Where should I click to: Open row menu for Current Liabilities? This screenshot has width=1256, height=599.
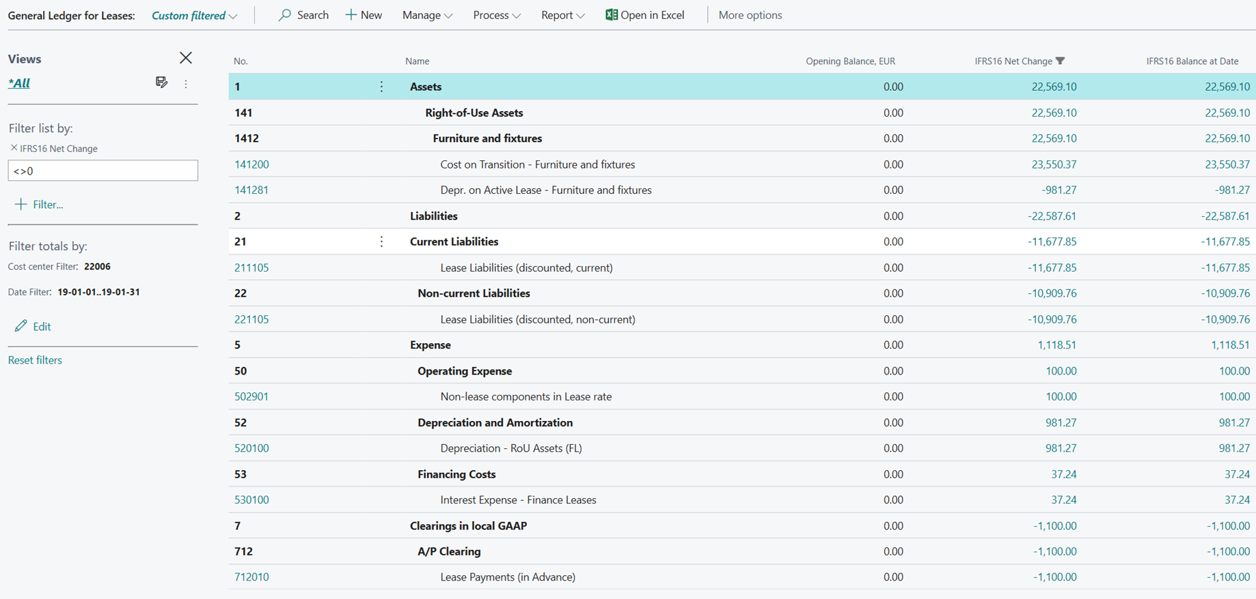(x=381, y=242)
